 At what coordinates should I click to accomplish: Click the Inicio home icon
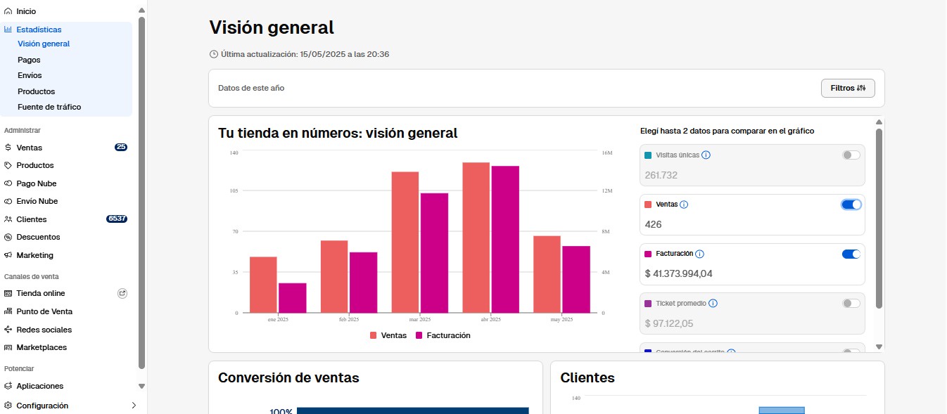click(x=9, y=11)
